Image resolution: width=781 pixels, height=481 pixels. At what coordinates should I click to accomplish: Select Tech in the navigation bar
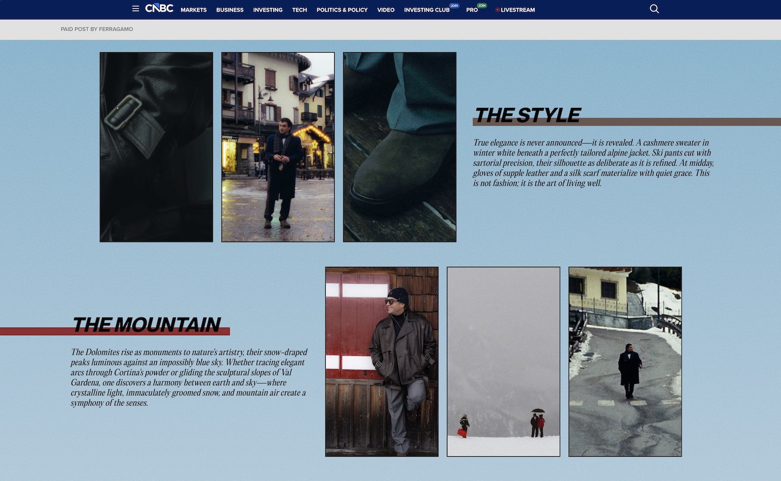299,10
